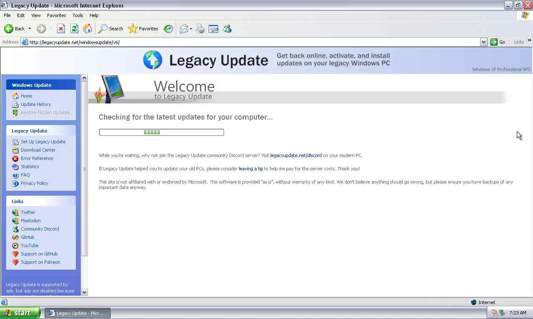Open the Windows Start button
The image size is (533, 319).
20,313
